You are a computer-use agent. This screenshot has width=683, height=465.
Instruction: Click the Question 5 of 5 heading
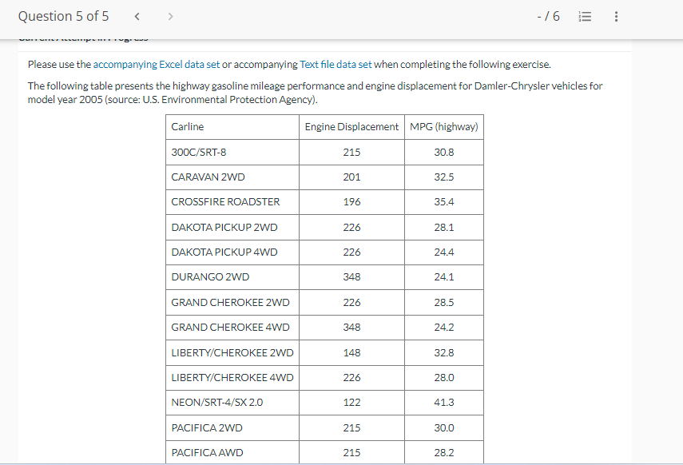63,16
